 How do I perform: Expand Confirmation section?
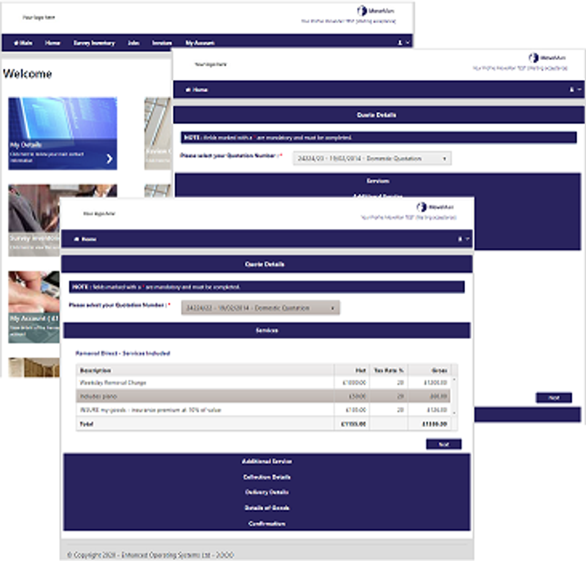[267, 523]
